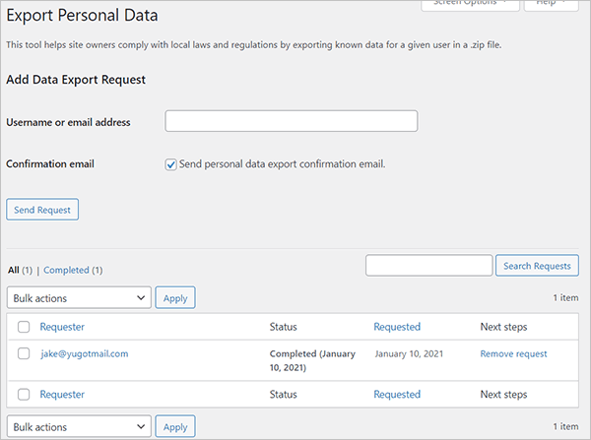
Task: Uncheck Send personal data export confirmation email
Action: pos(170,164)
